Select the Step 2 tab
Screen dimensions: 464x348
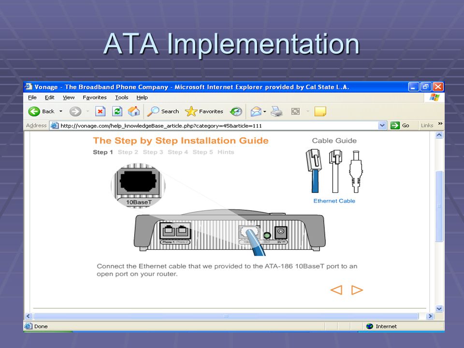128,152
